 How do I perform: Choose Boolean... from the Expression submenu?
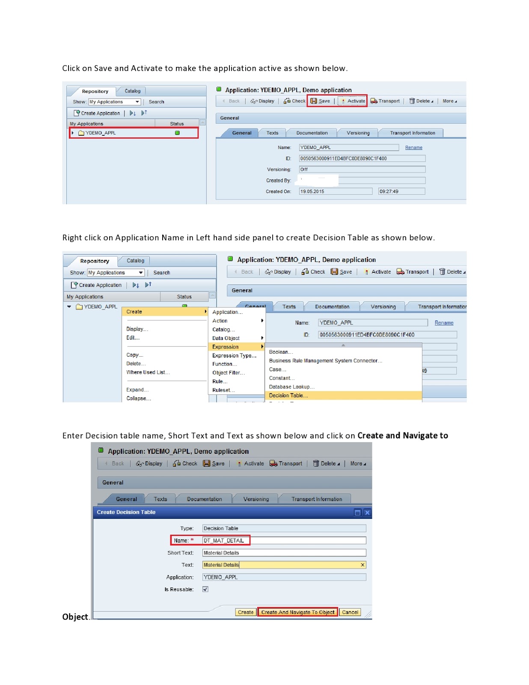point(281,352)
